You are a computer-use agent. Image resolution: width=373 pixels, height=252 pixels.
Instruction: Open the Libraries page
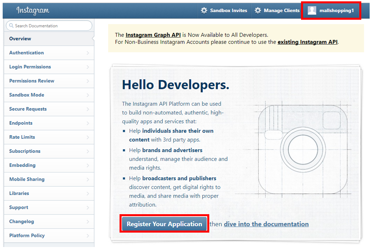coord(49,193)
